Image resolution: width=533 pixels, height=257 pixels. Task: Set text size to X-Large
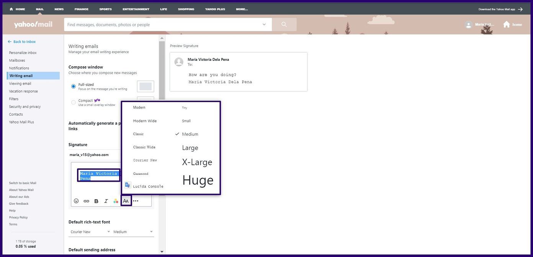click(197, 162)
